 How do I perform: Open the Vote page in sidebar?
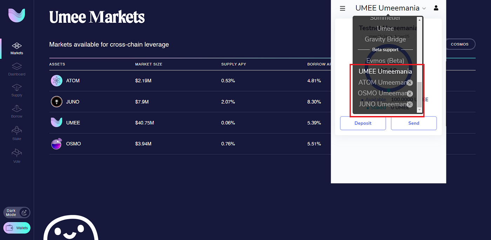pyautogui.click(x=17, y=156)
